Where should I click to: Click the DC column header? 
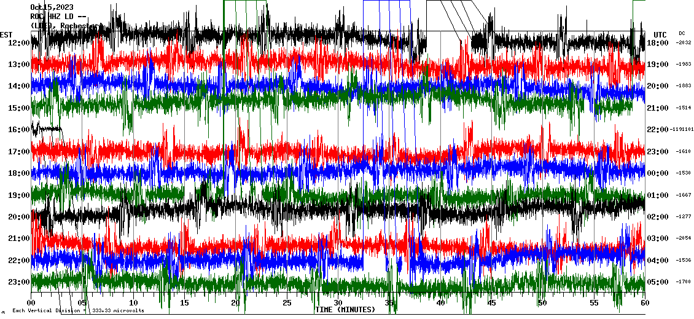click(682, 33)
